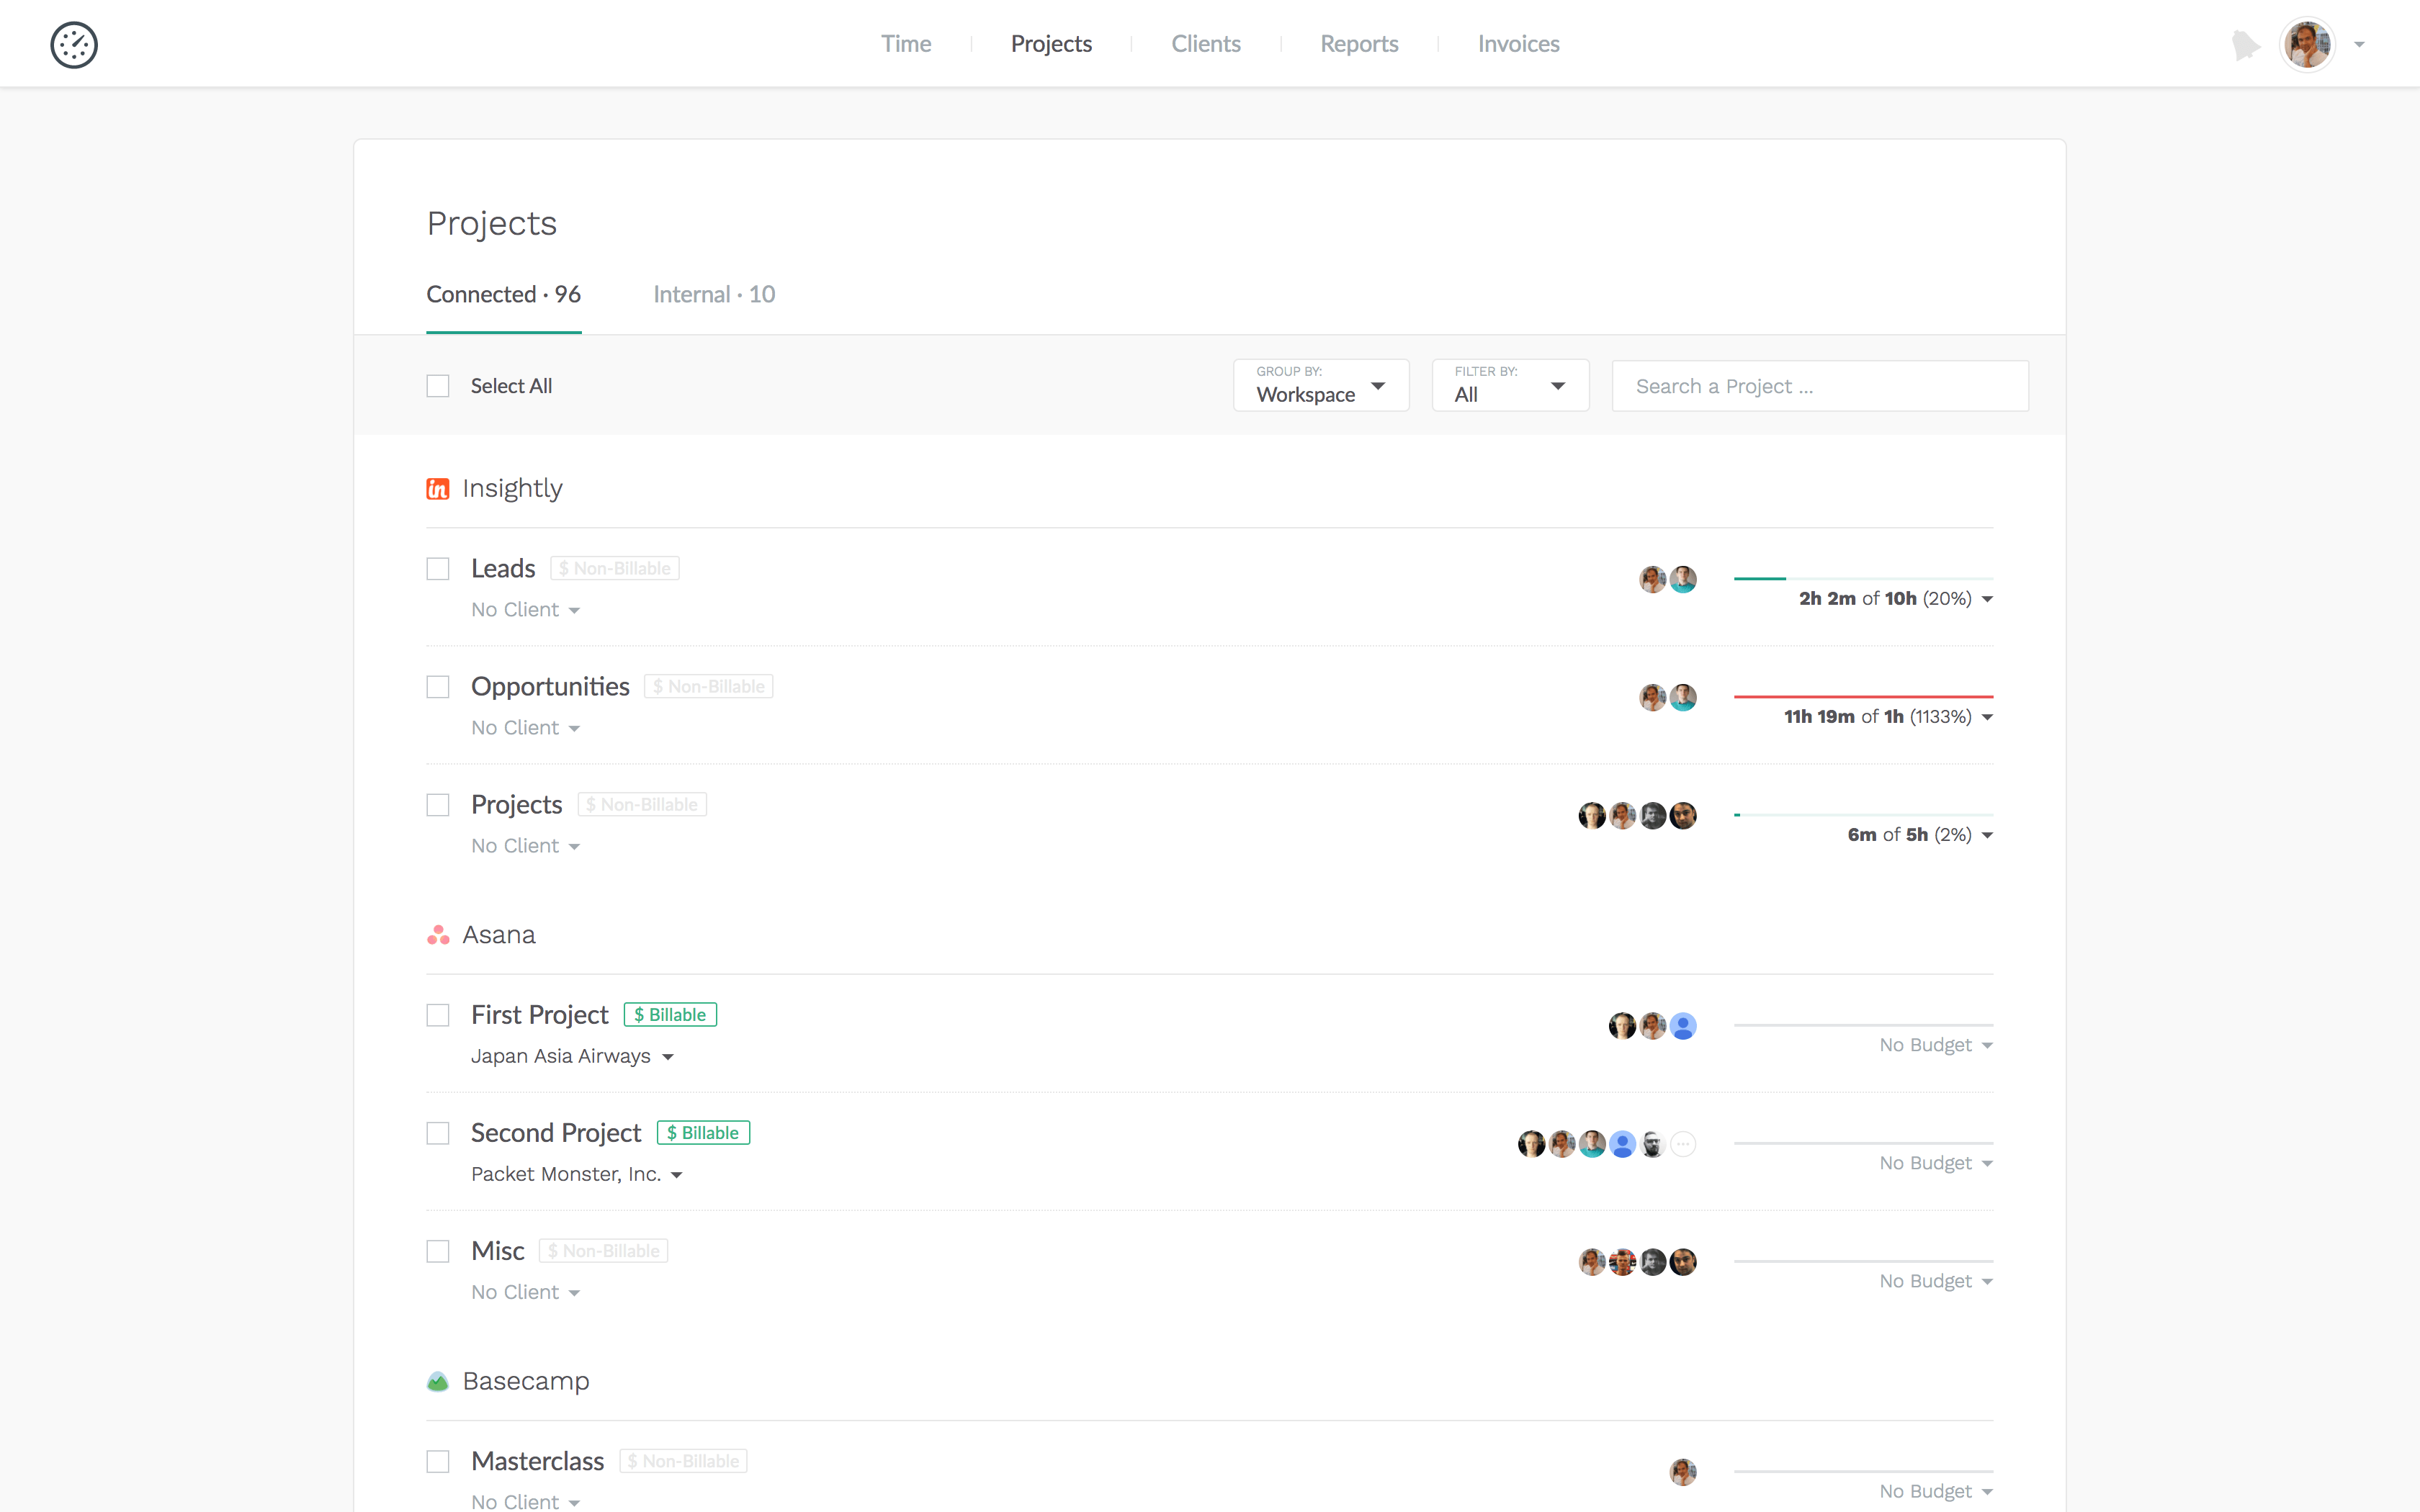Open No Budget dropdown for Misc
Image resolution: width=2420 pixels, height=1512 pixels.
pos(1936,1281)
